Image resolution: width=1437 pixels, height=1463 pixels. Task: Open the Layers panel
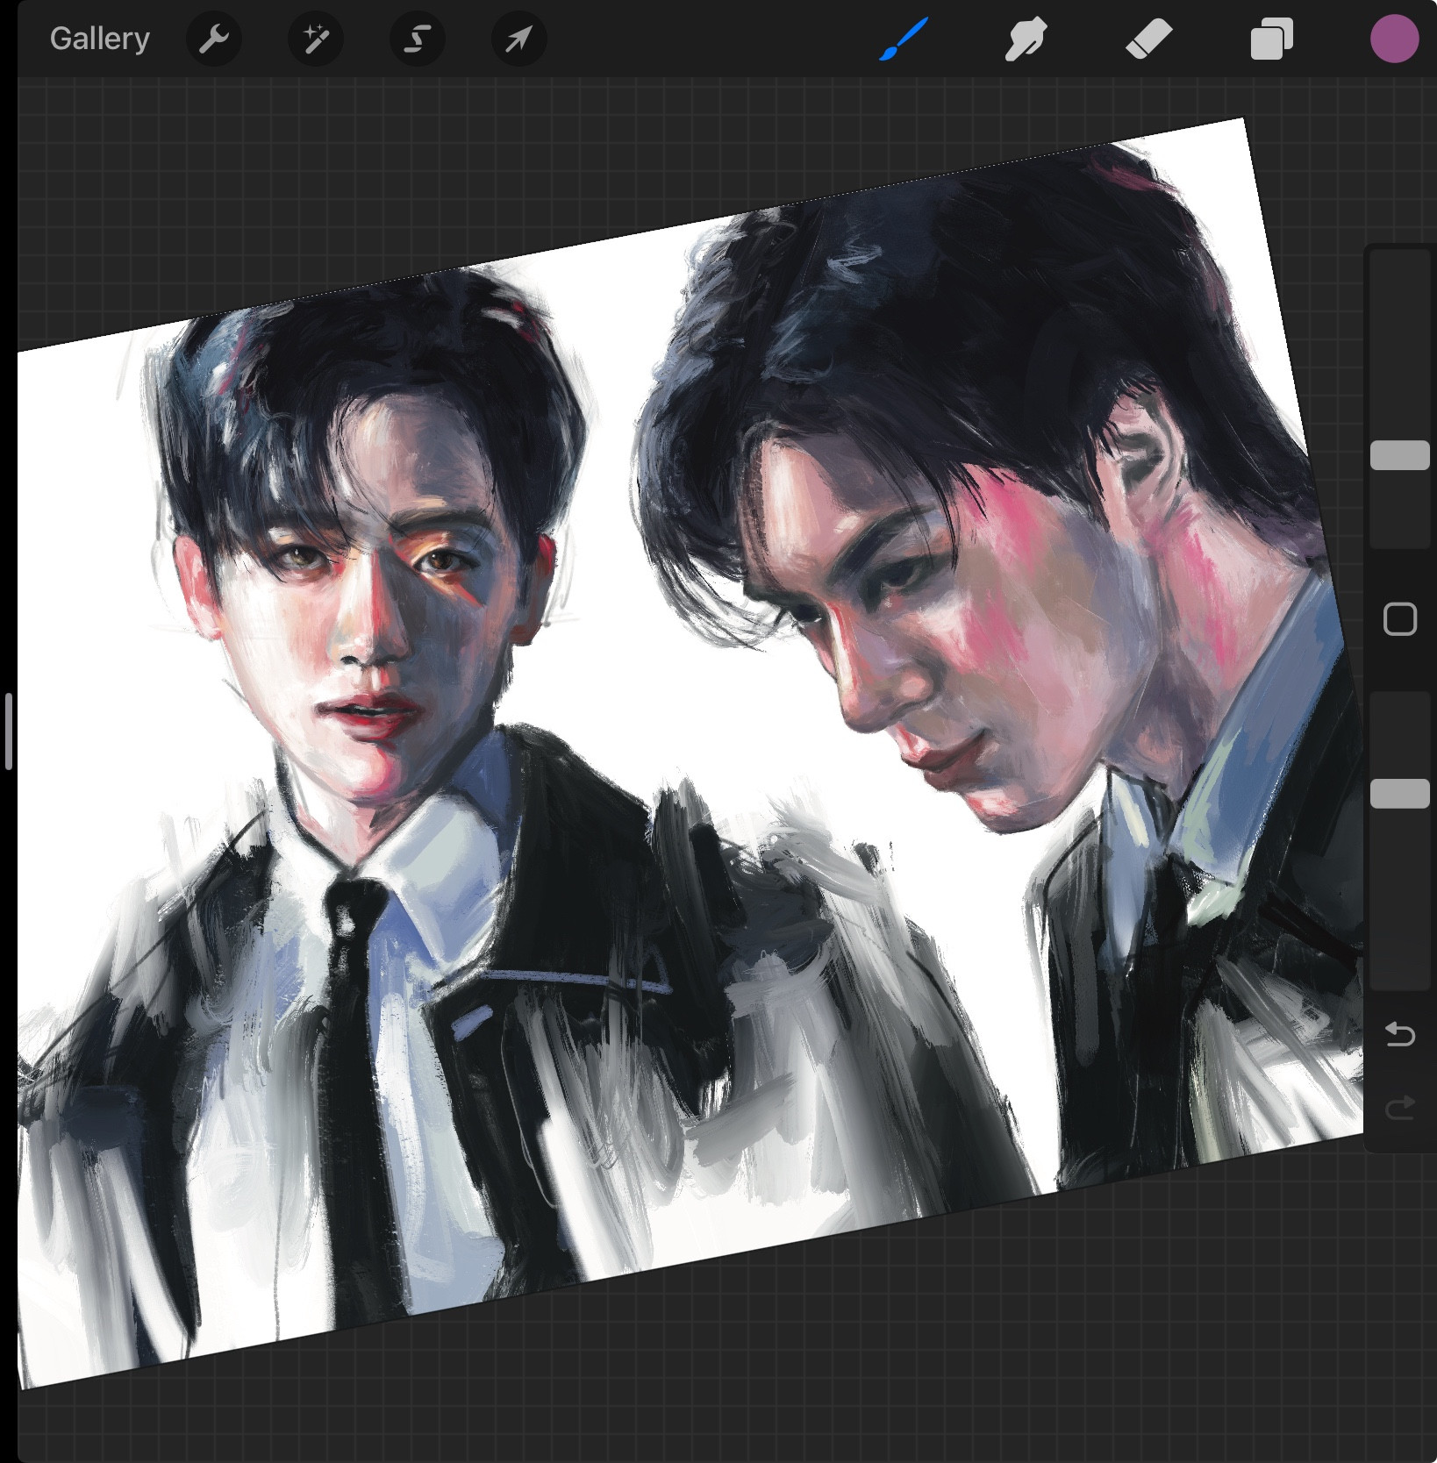coord(1271,39)
